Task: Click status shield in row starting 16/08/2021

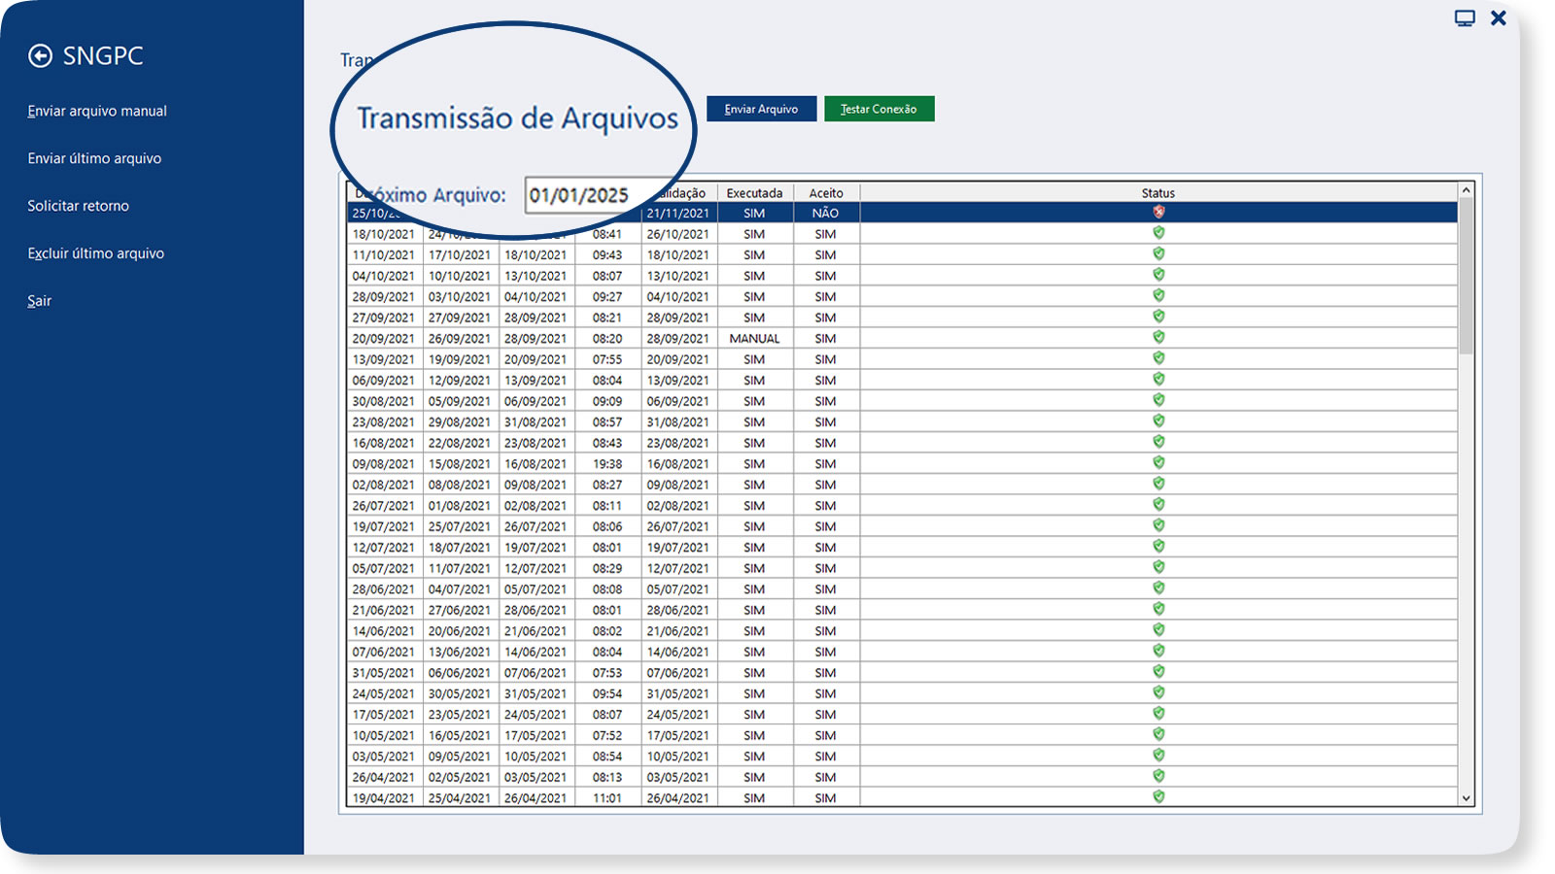Action: click(1158, 442)
